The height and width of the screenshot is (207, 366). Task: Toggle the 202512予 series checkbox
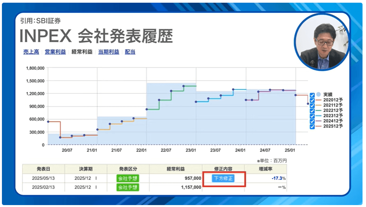pyautogui.click(x=312, y=127)
